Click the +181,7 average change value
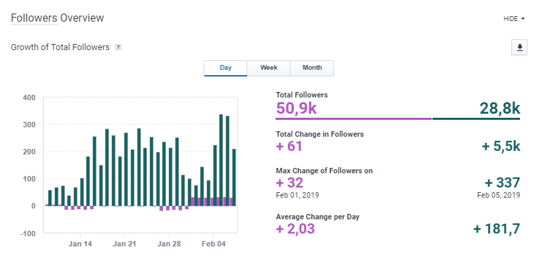The image size is (539, 264). pos(497,229)
